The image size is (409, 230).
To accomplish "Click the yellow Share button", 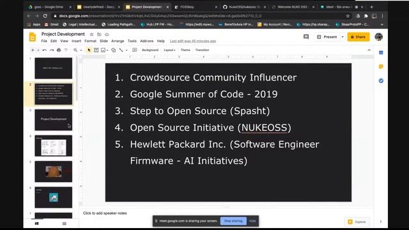I will pos(359,37).
